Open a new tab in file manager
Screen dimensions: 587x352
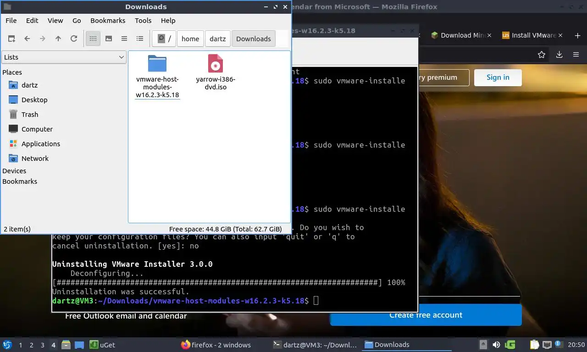tap(11, 39)
